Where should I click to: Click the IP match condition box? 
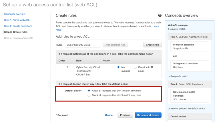pos(190,47)
